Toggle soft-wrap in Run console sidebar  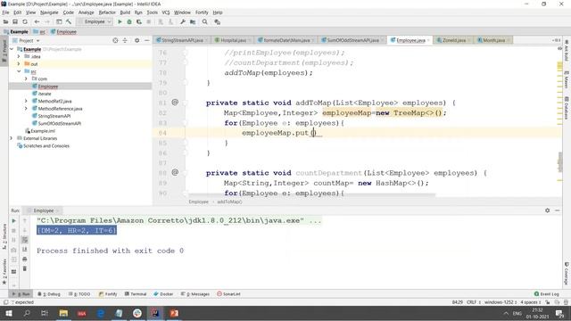coord(25,240)
